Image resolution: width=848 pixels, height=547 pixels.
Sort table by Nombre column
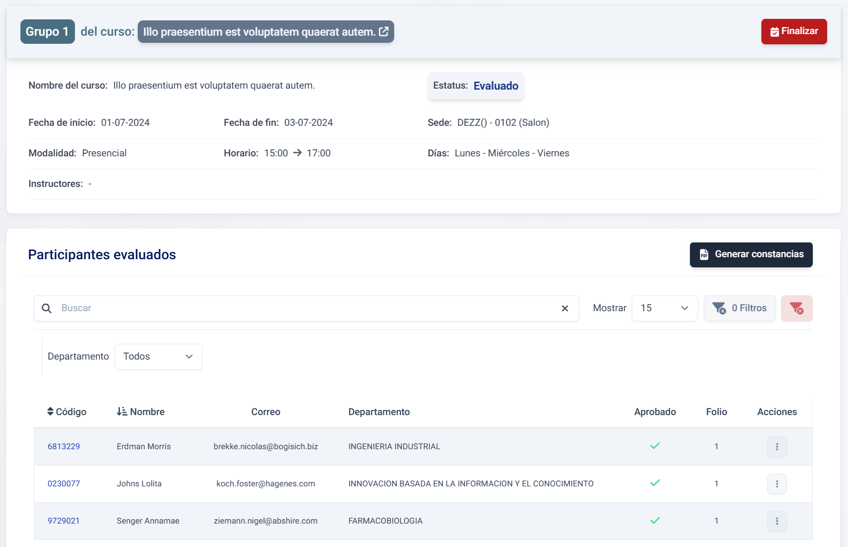coord(141,412)
